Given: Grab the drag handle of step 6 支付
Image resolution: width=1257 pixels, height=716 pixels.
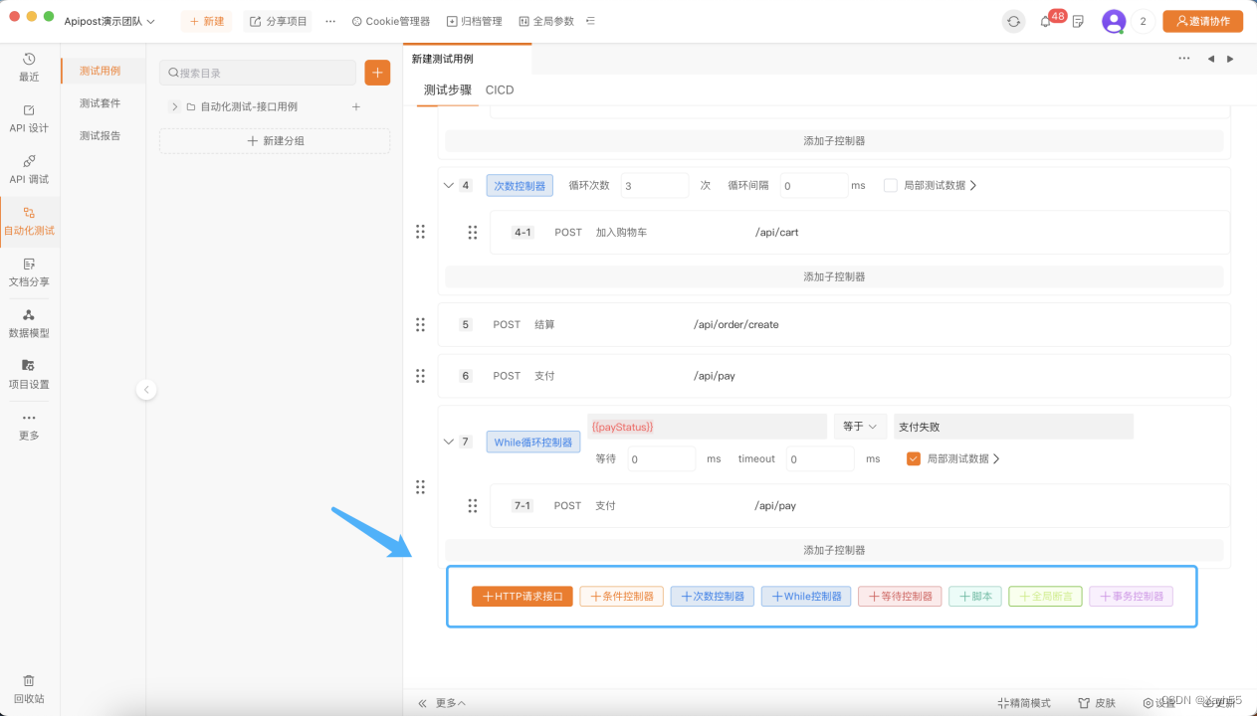Looking at the screenshot, I should pos(420,376).
